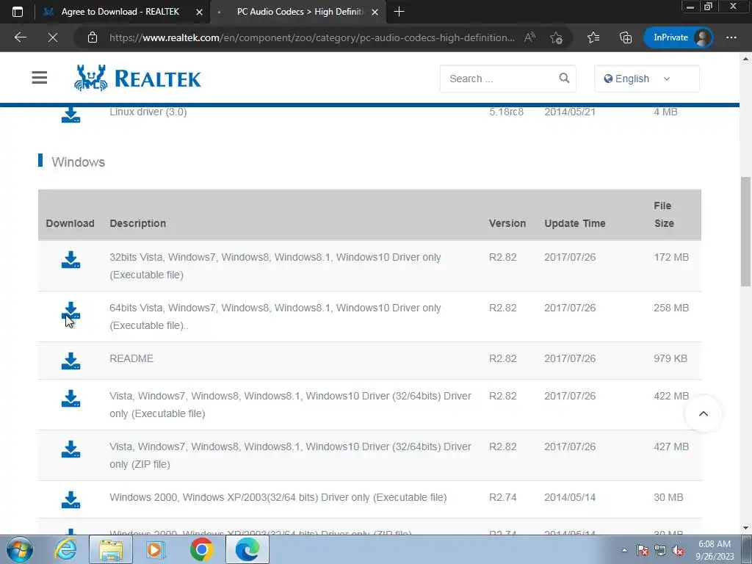This screenshot has height=564, width=752.
Task: Click the Update Time column header
Action: point(575,223)
